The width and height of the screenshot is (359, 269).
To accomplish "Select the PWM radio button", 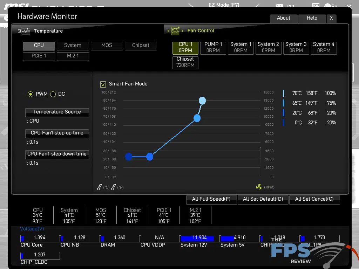I will point(31,94).
